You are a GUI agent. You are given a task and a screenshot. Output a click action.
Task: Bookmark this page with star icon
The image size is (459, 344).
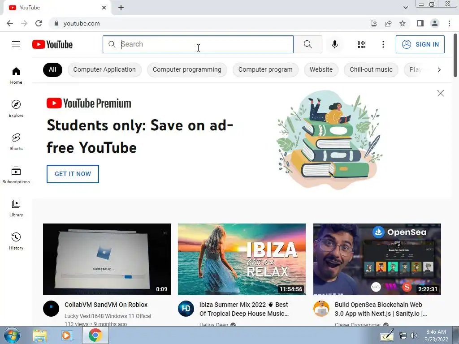coord(403,23)
